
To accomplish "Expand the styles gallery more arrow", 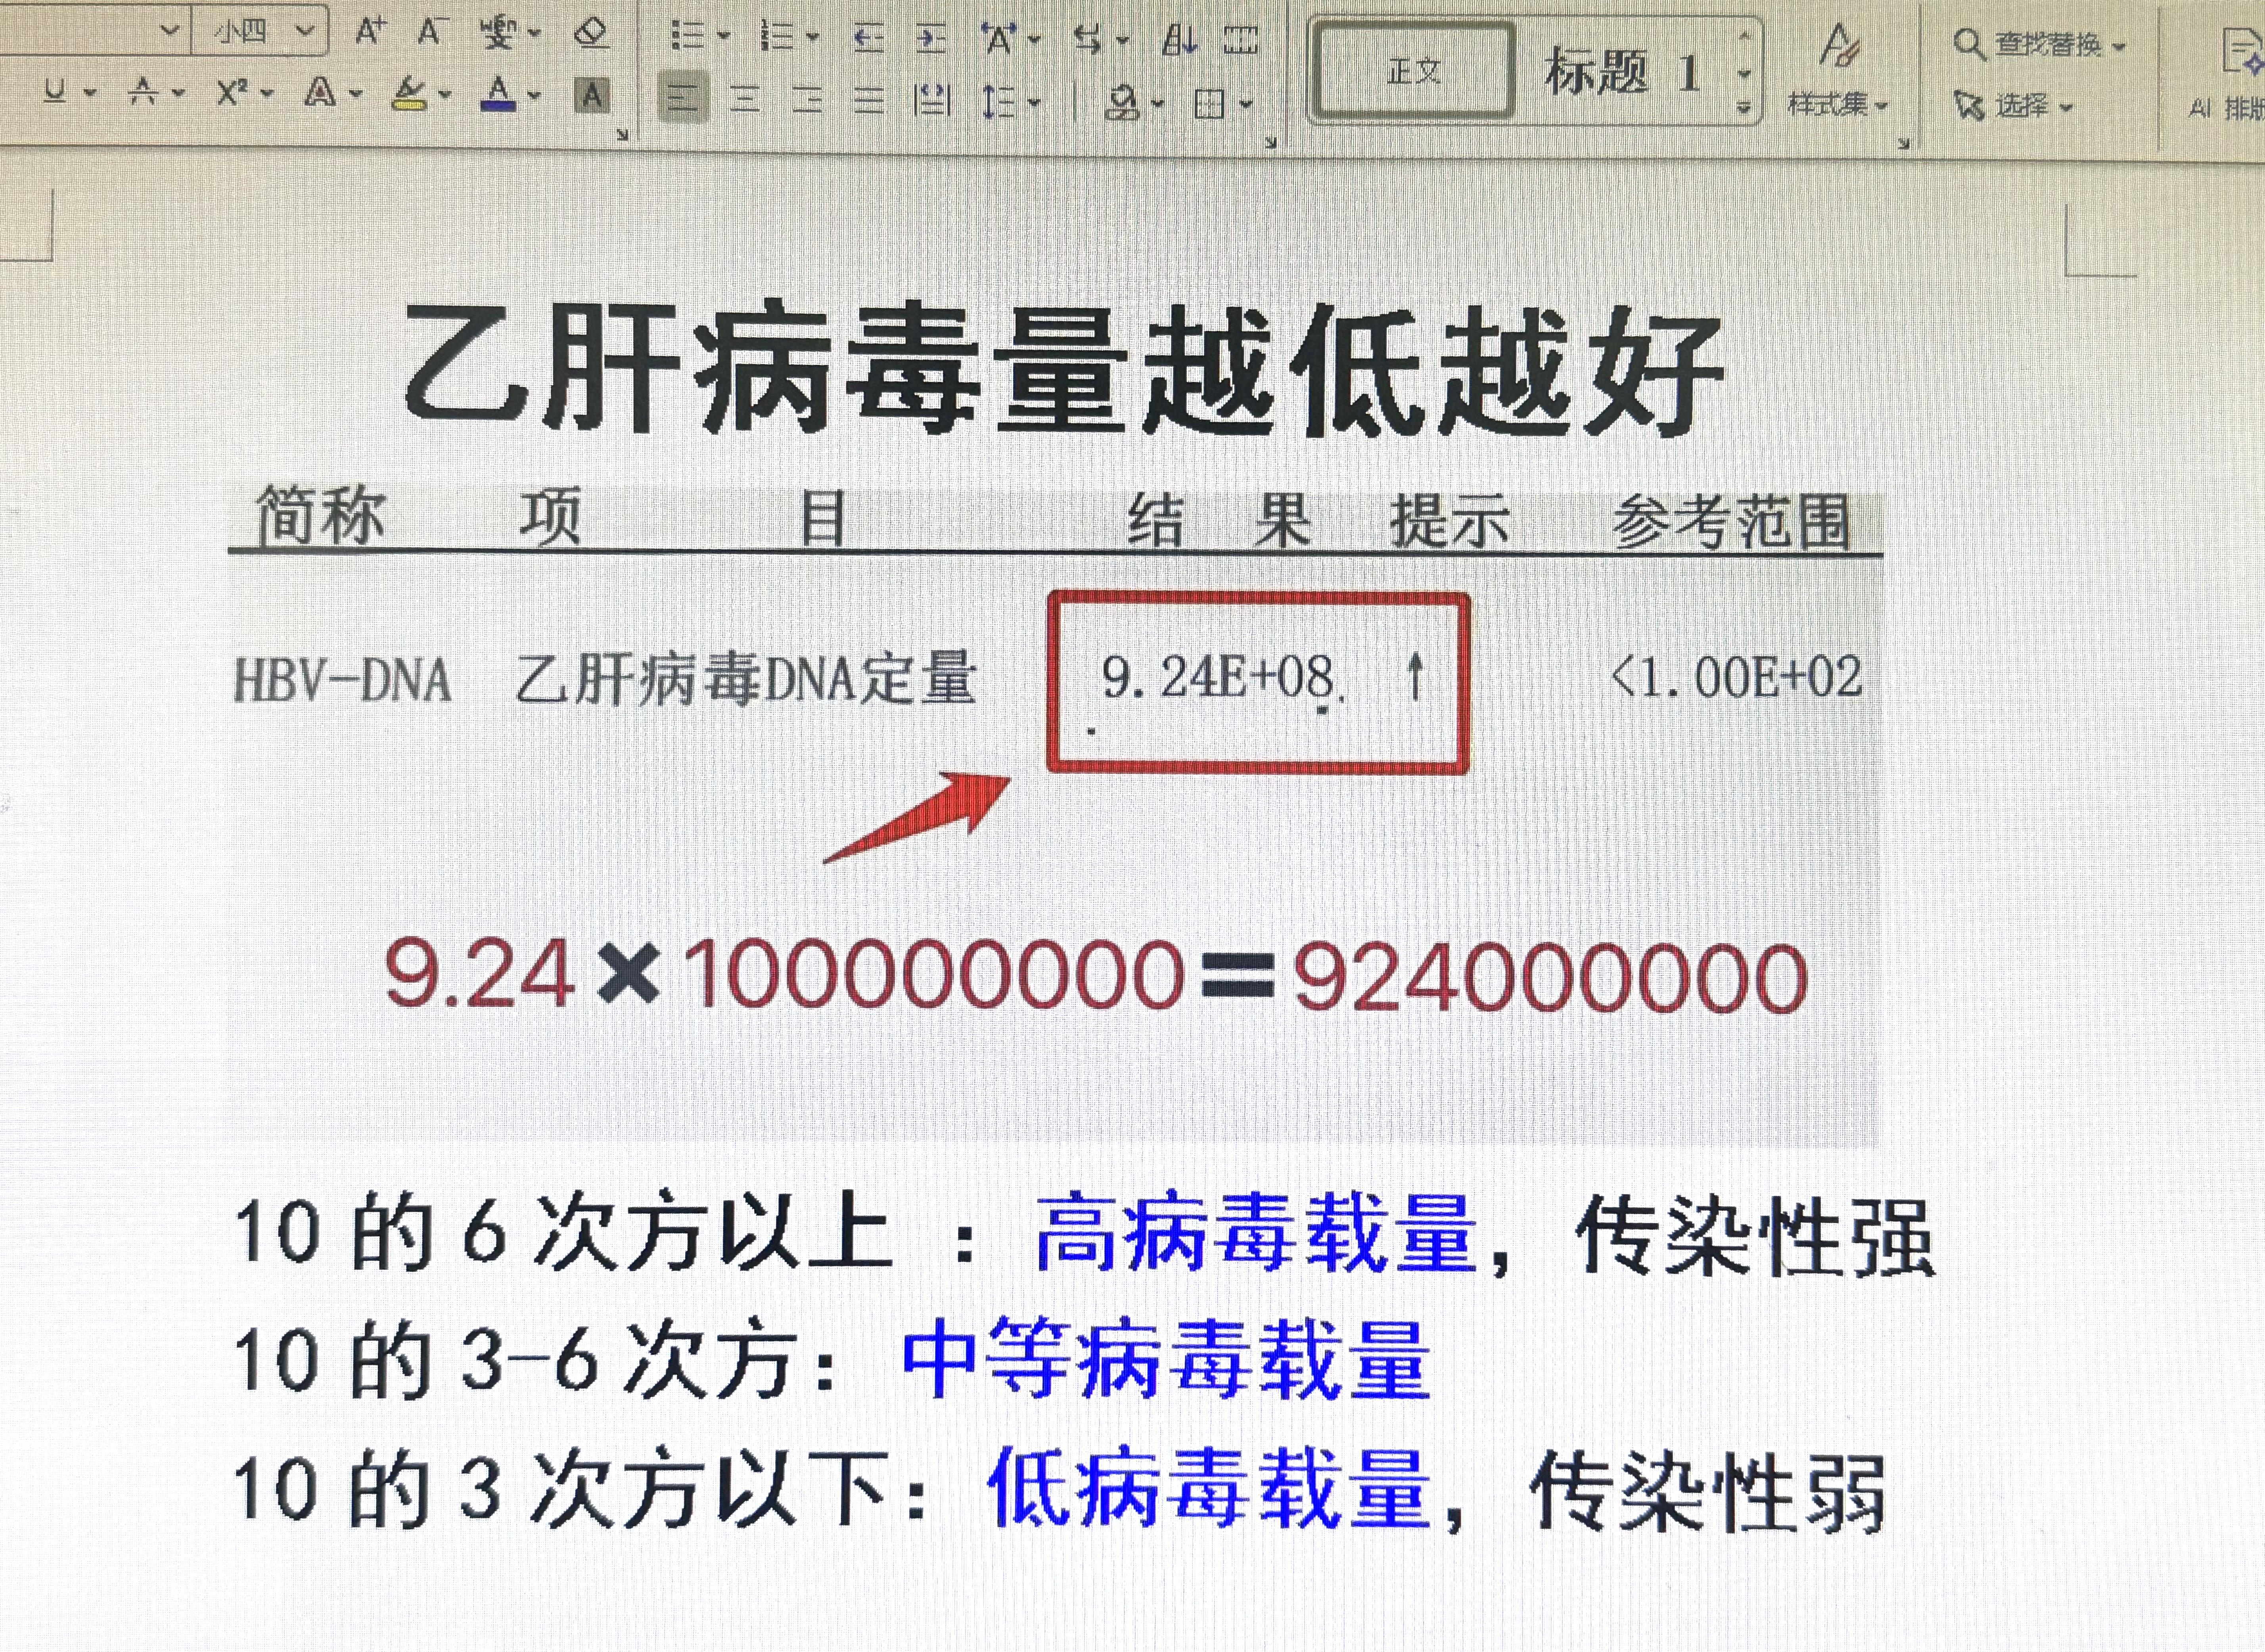I will point(1744,107).
